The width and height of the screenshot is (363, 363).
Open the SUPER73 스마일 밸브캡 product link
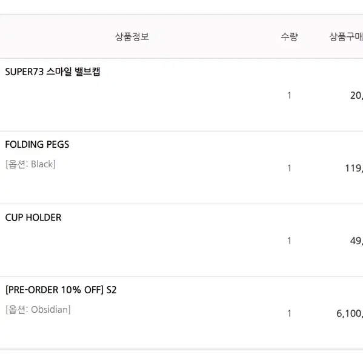tap(53, 72)
